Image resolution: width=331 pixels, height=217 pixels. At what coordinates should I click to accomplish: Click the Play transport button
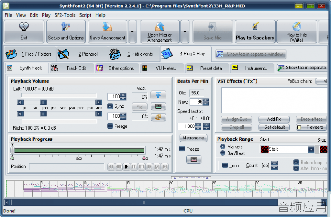pos(126,167)
